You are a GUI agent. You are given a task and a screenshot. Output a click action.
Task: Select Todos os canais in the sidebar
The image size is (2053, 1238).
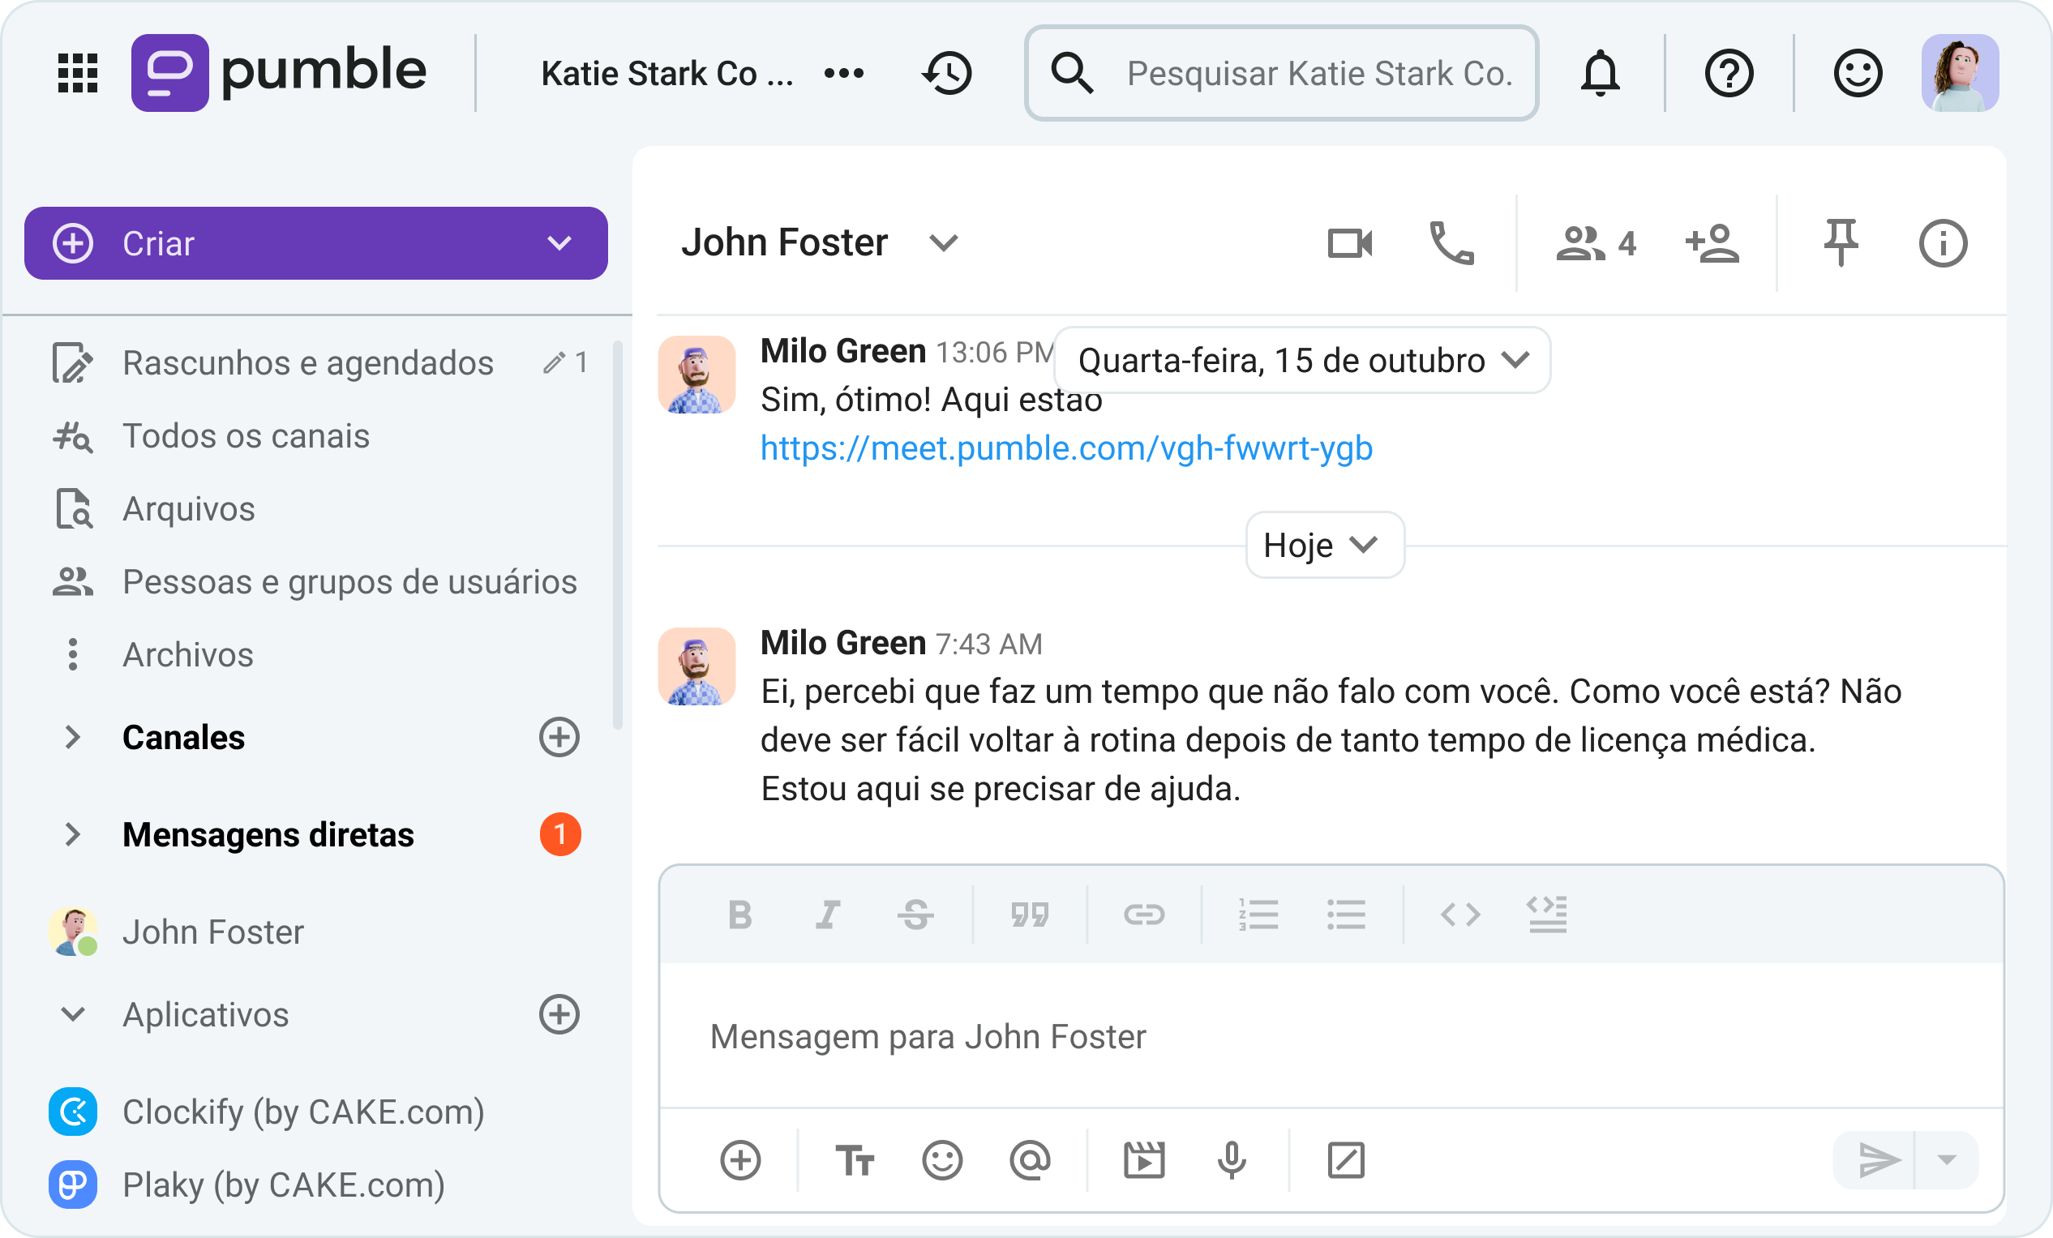[246, 435]
